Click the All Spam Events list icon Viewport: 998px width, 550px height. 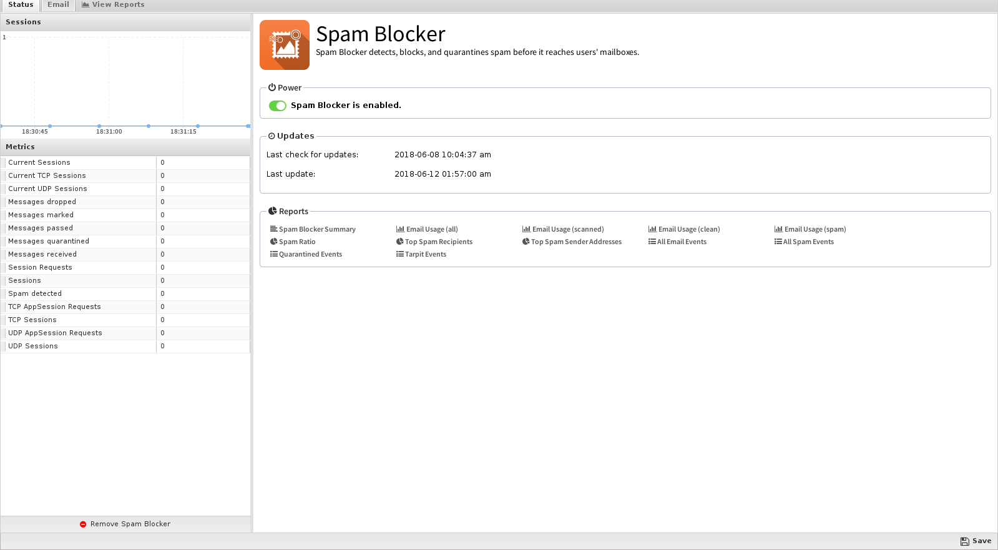778,242
